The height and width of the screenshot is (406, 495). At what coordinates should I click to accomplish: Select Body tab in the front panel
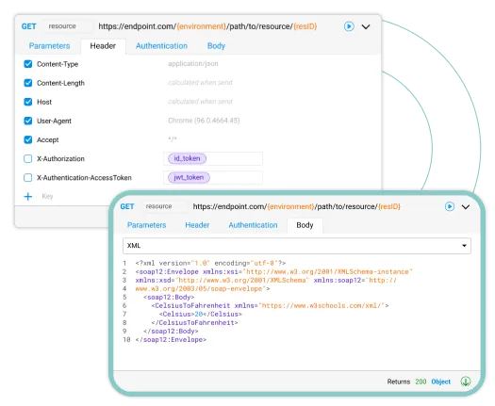(305, 225)
